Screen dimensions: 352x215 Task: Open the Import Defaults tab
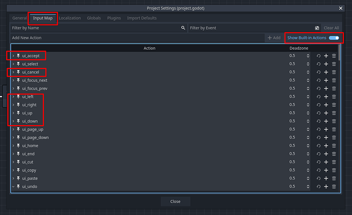pyautogui.click(x=142, y=18)
